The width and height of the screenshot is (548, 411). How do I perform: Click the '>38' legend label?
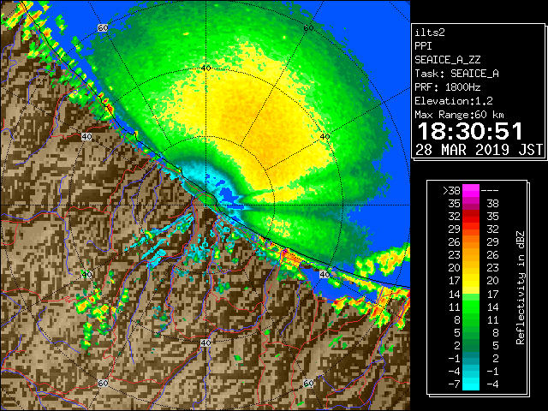pos(451,191)
